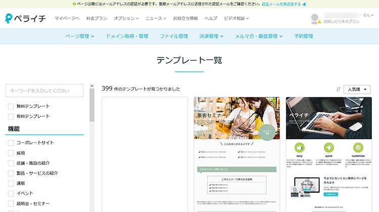Open the ヘルプ menu item
The image size is (379, 212).
click(211, 18)
